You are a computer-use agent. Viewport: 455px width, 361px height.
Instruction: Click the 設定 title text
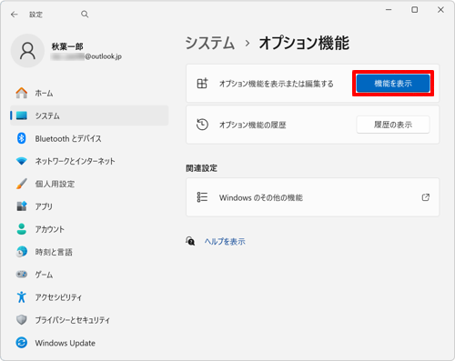point(35,15)
